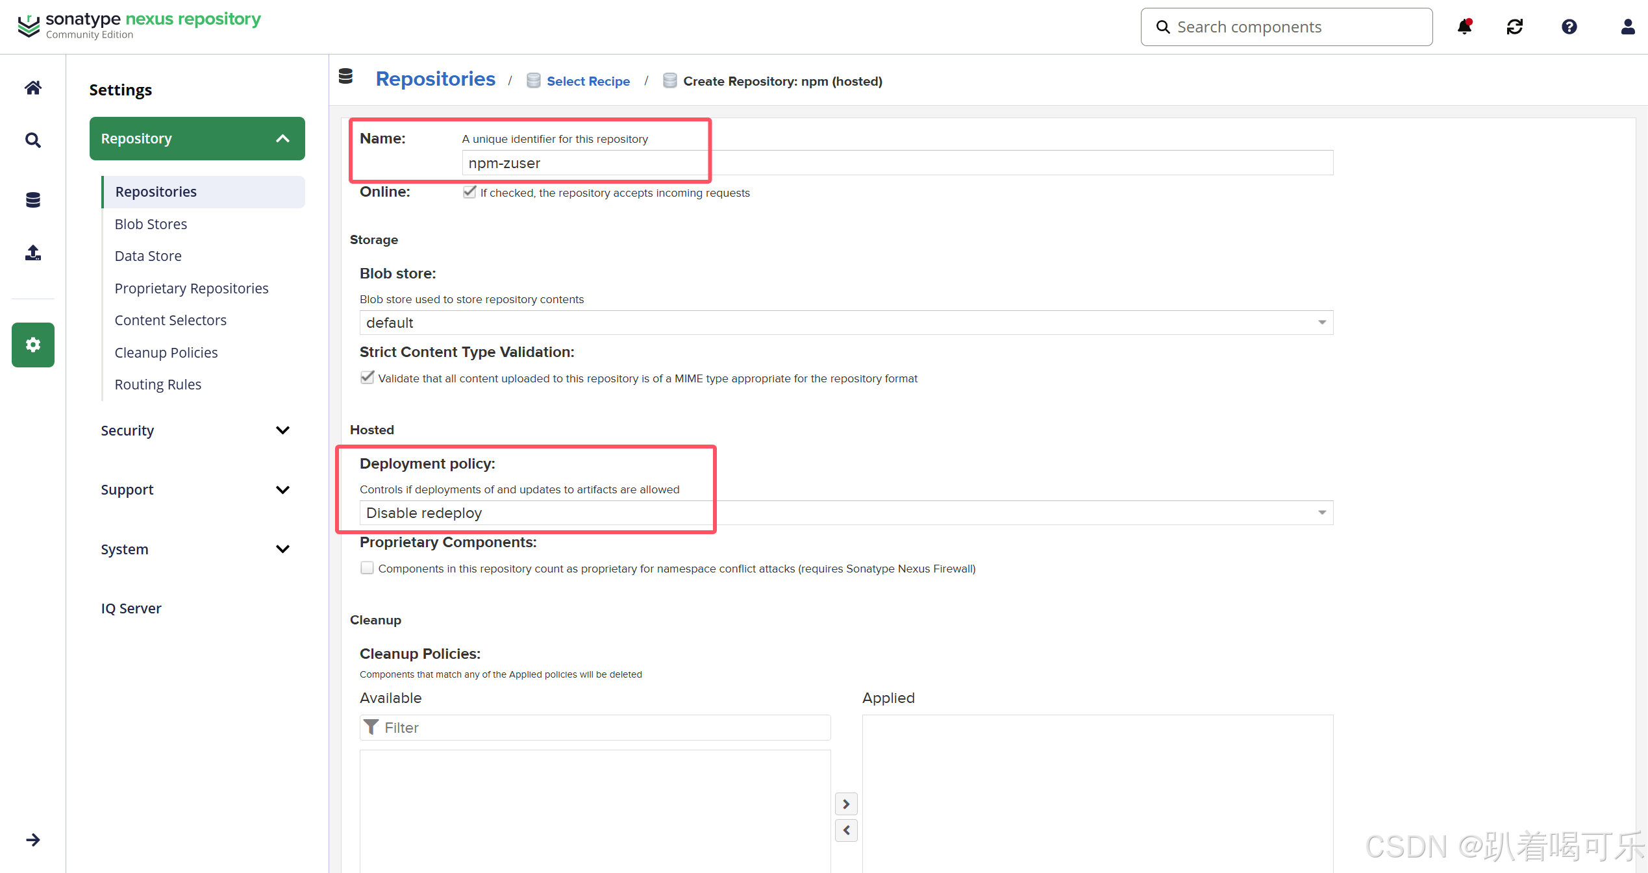Open Routing Rules menu item

[x=158, y=384]
